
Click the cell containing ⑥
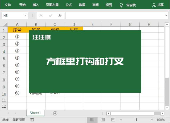(17, 72)
